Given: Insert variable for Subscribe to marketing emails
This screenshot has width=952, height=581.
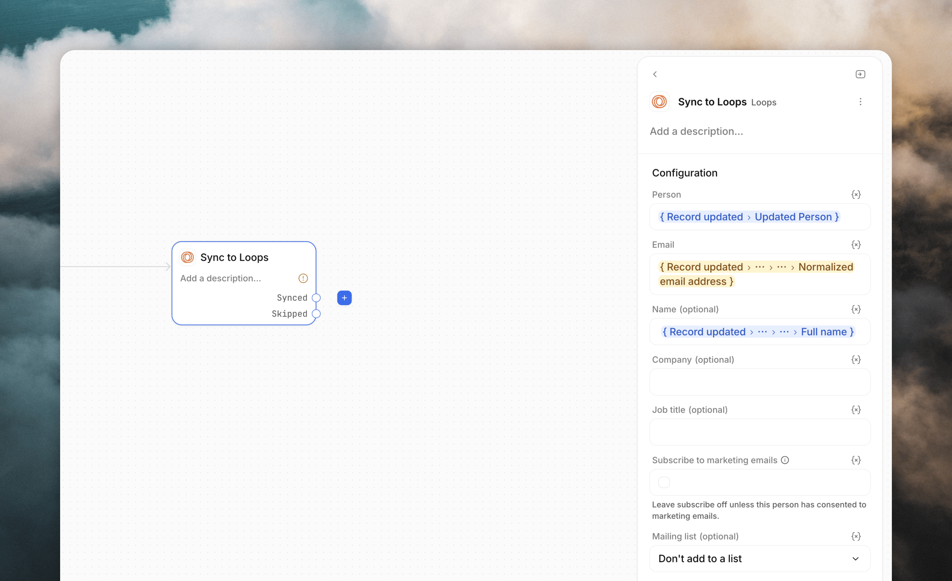Looking at the screenshot, I should [x=856, y=460].
